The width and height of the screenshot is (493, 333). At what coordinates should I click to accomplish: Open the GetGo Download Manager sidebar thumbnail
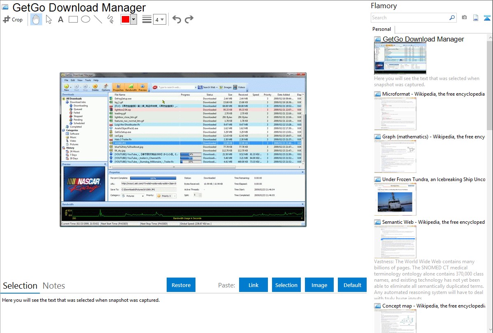(x=400, y=59)
